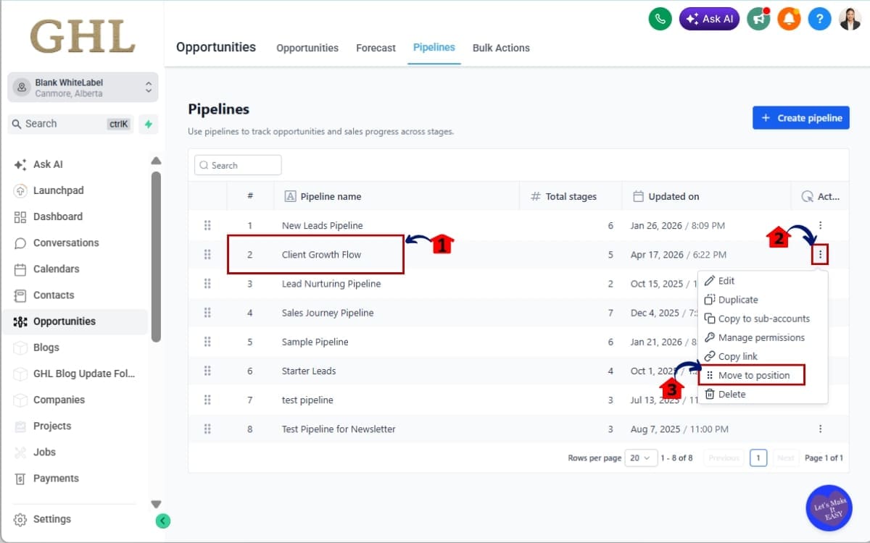
Task: Click the New Leads Pipeline name
Action: (323, 225)
